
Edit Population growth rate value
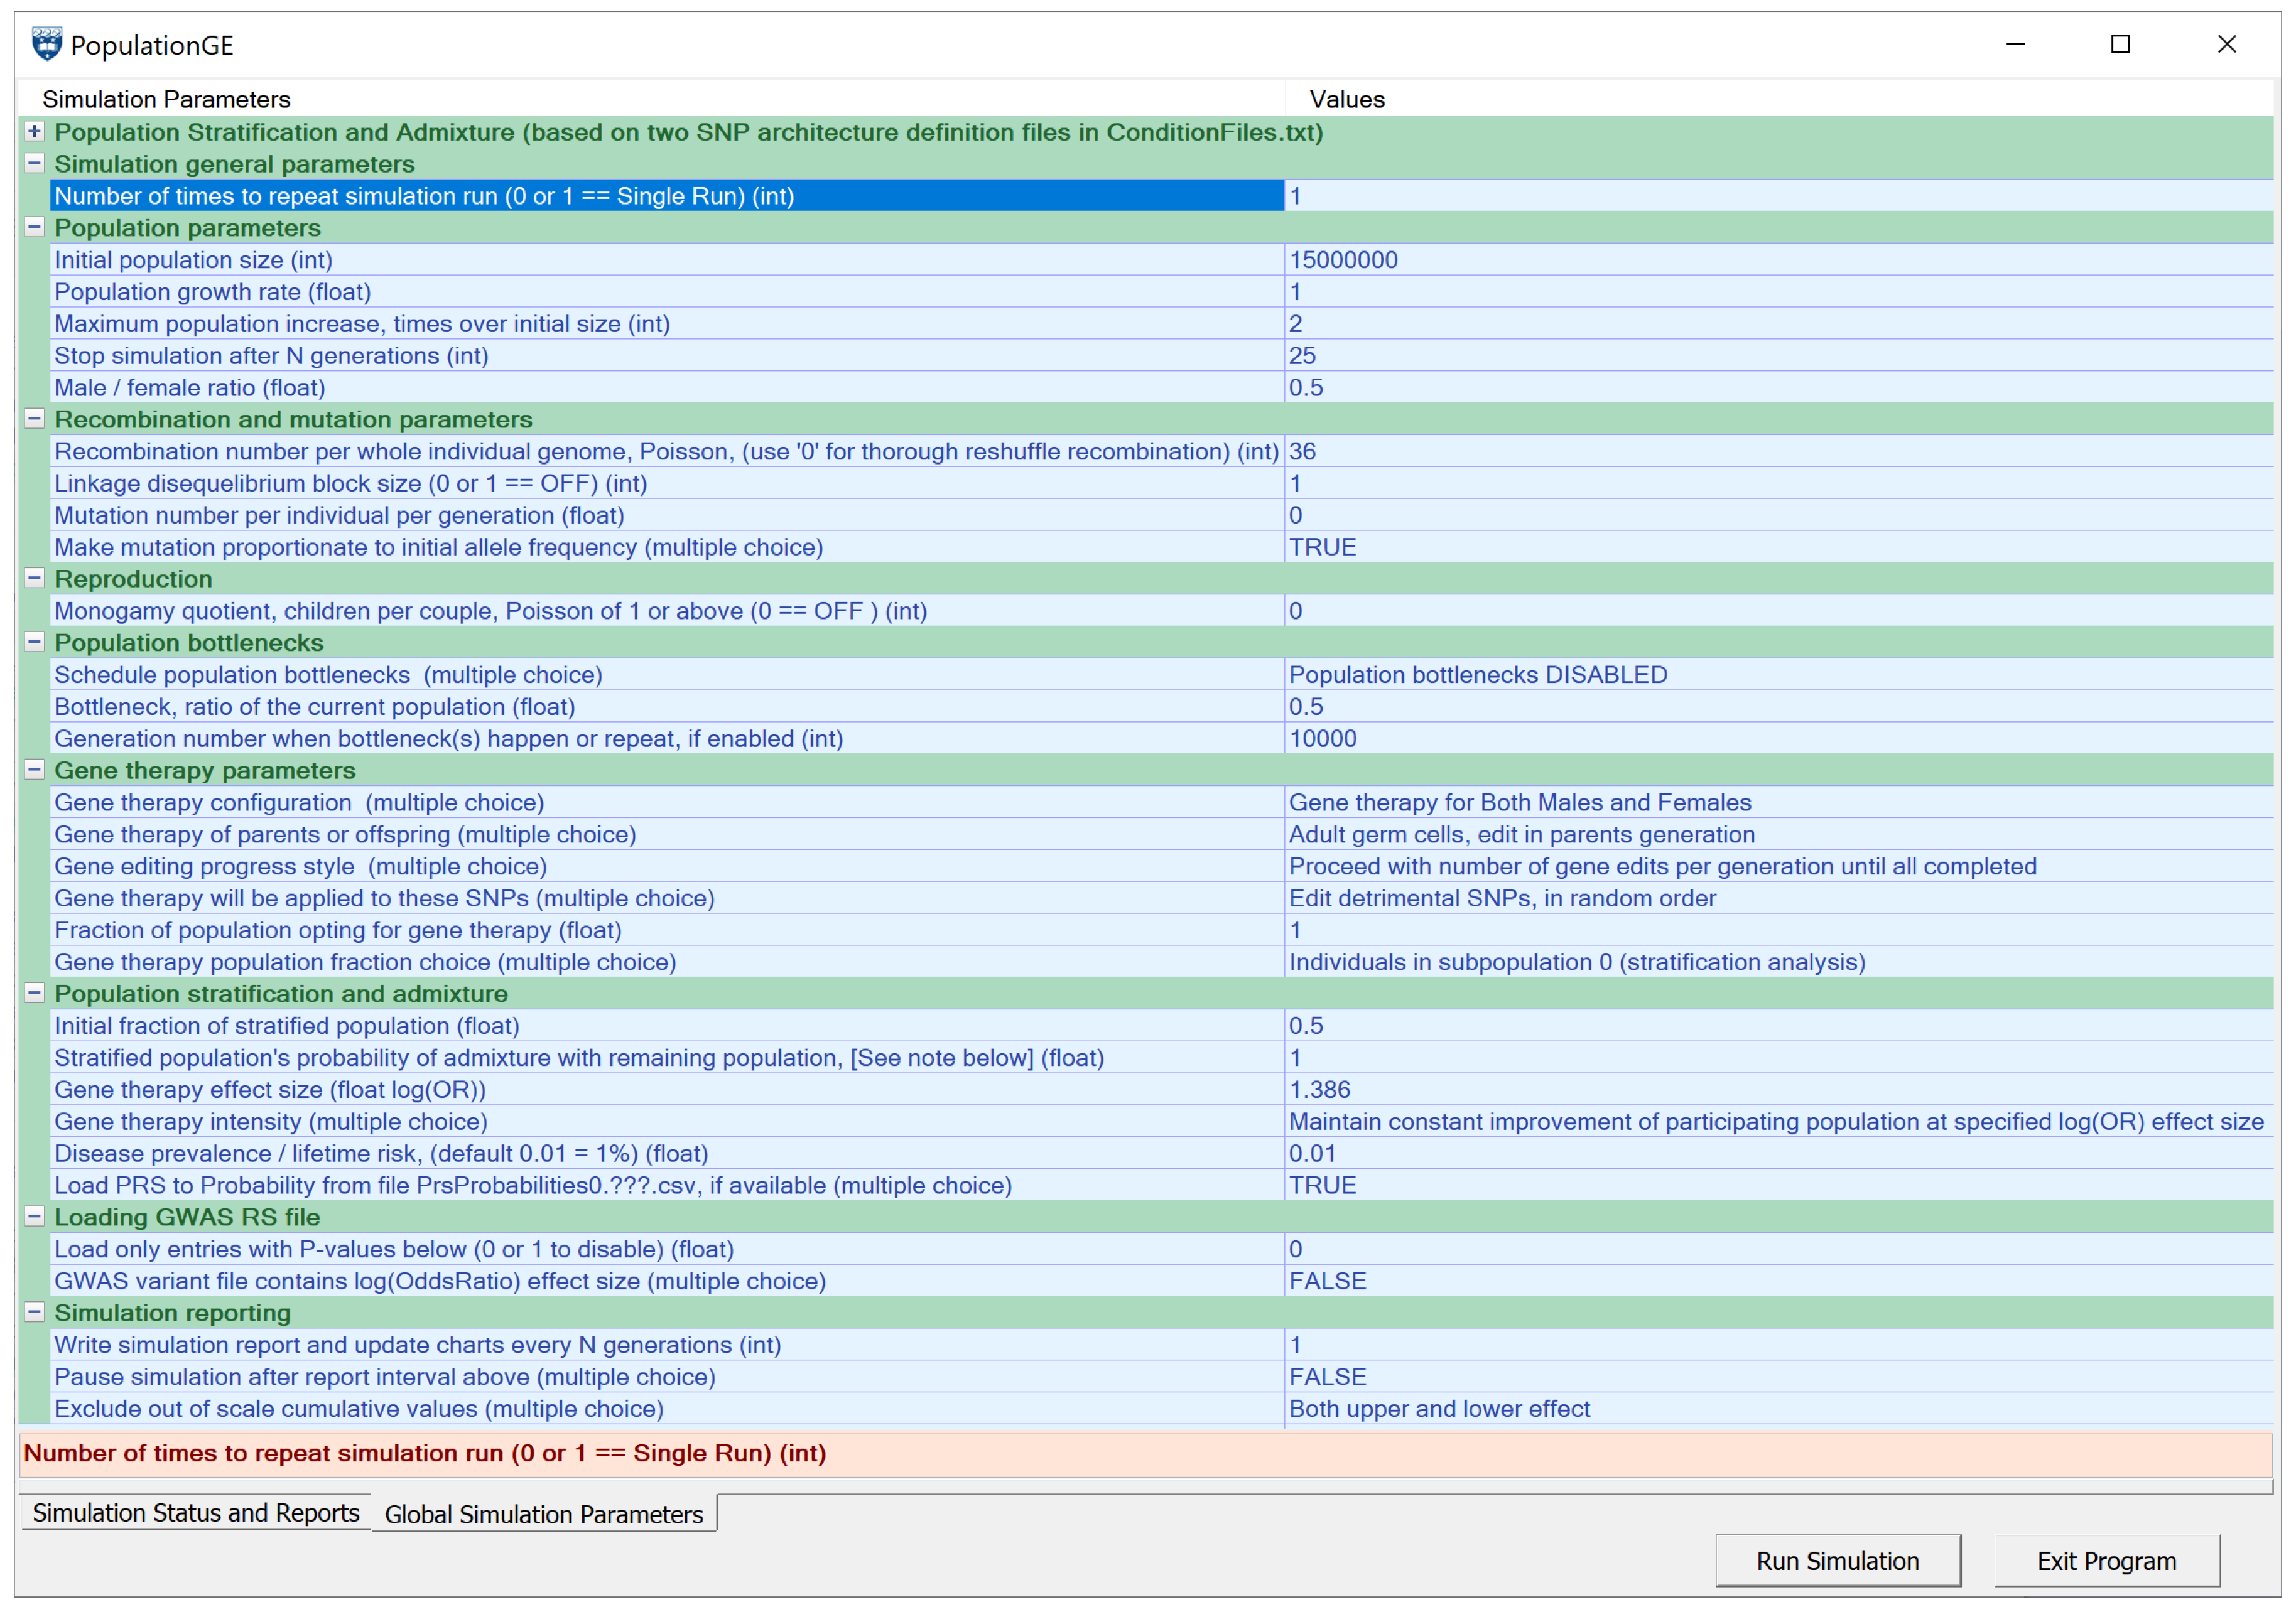1779,292
